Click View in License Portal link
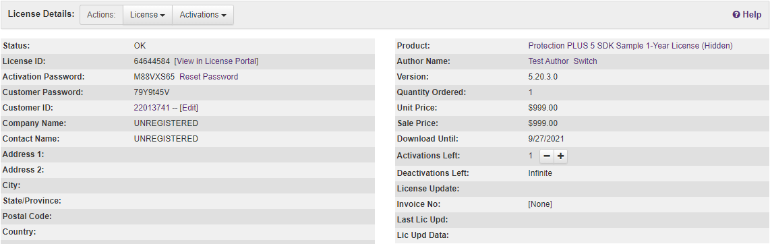The width and height of the screenshot is (770, 244). [x=216, y=61]
